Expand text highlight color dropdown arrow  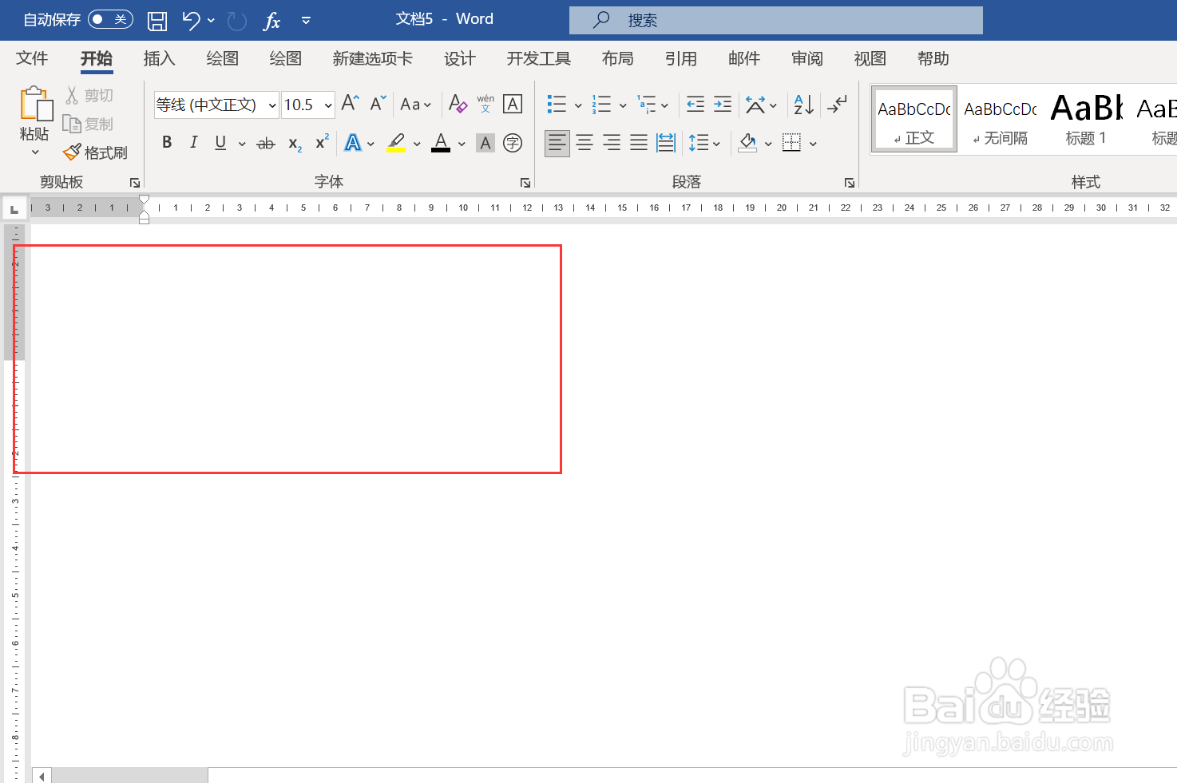pyautogui.click(x=417, y=144)
